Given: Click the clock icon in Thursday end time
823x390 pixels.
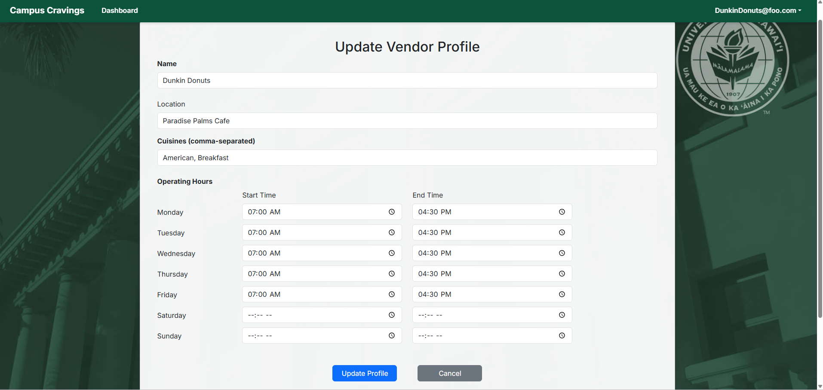Looking at the screenshot, I should point(562,274).
